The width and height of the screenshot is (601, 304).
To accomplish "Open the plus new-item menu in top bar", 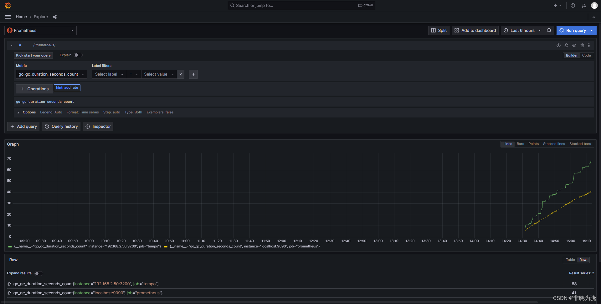I will (x=557, y=5).
